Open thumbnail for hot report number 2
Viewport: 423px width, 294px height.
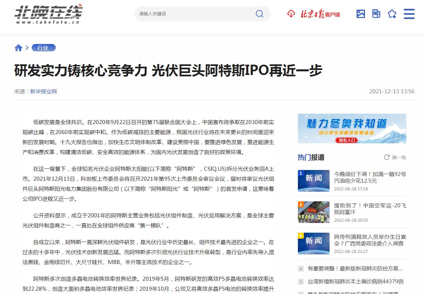(x=314, y=212)
